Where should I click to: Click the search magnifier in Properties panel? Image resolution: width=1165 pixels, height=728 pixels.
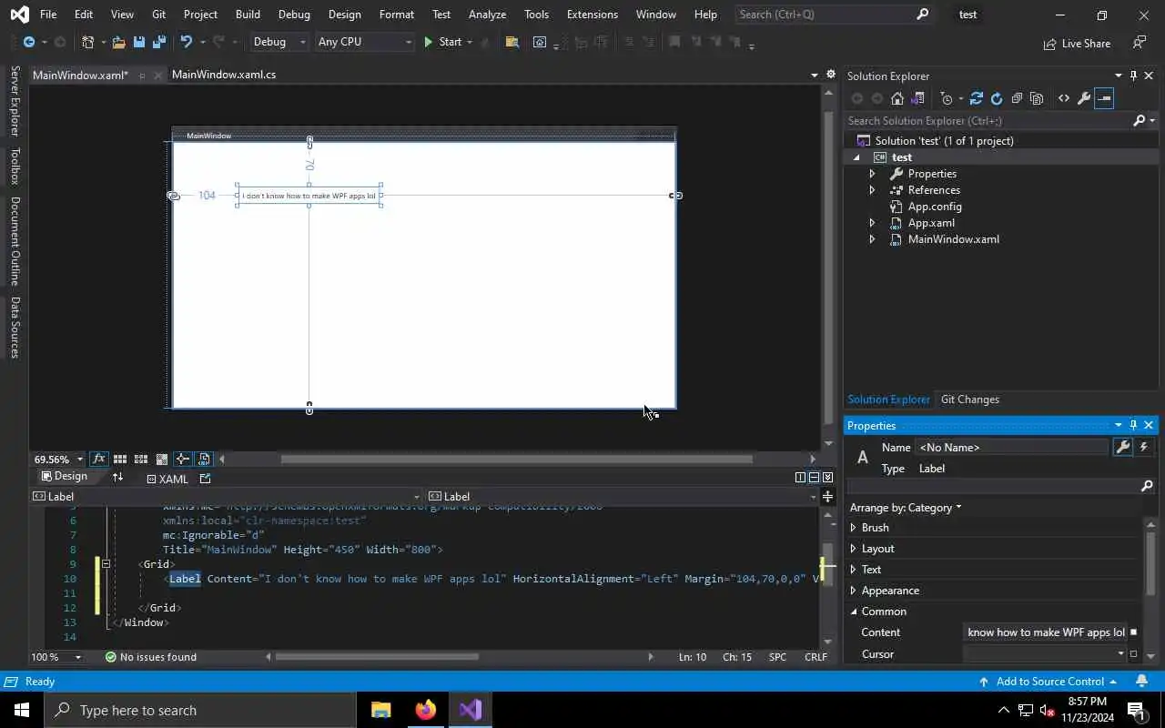(1147, 487)
